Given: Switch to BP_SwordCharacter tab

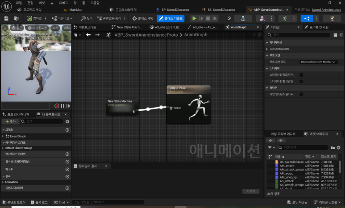Looking at the screenshot, I should click(175, 10).
